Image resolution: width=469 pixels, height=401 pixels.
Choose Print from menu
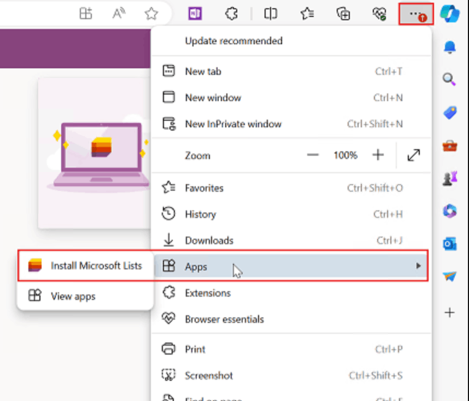point(291,349)
